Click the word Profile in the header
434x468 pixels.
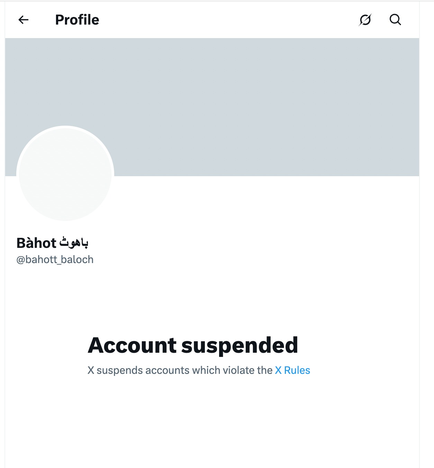[77, 20]
